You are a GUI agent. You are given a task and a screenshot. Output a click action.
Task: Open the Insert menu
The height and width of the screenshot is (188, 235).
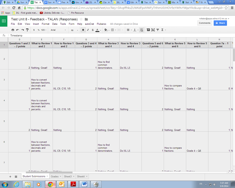point(36,24)
